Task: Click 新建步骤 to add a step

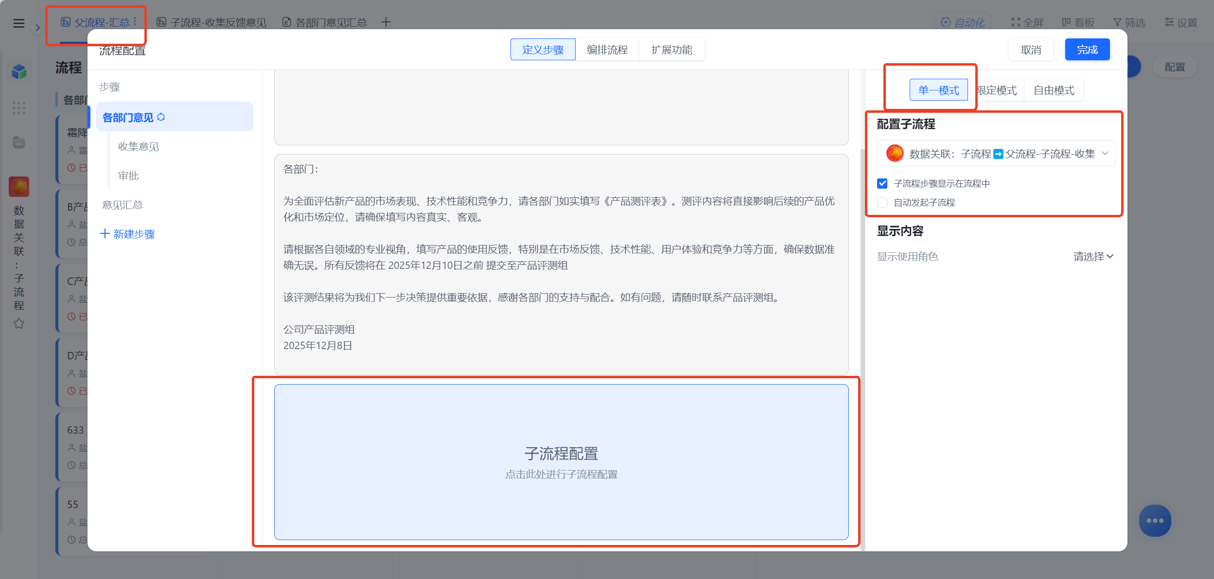Action: (127, 234)
